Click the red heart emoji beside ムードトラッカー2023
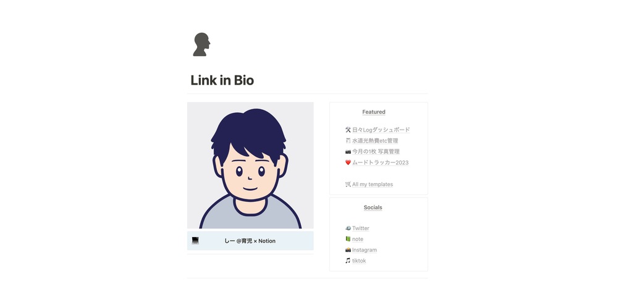 pos(348,162)
